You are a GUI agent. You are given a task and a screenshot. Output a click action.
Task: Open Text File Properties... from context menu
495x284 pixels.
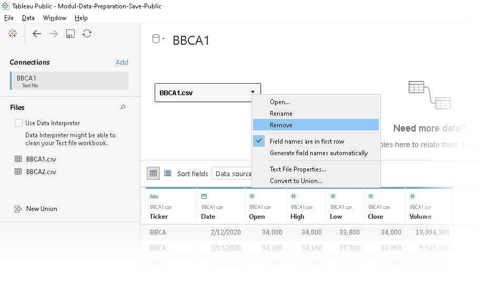pyautogui.click(x=316, y=169)
